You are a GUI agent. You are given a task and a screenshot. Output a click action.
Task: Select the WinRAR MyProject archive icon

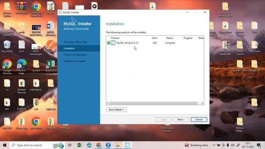[22, 8]
